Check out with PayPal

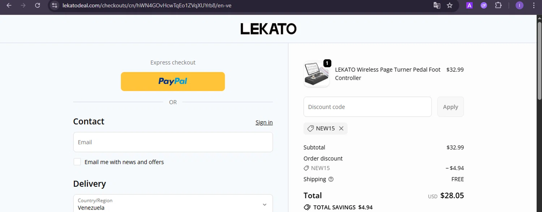click(x=173, y=81)
